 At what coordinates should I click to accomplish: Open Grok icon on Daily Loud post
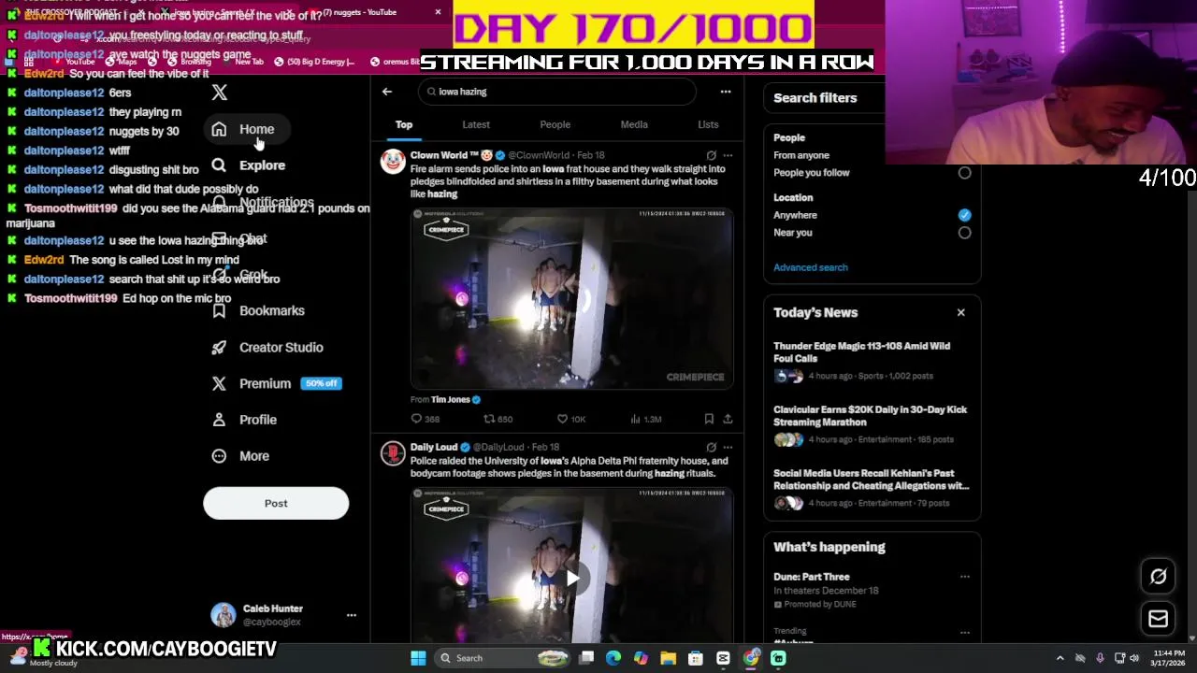click(711, 447)
